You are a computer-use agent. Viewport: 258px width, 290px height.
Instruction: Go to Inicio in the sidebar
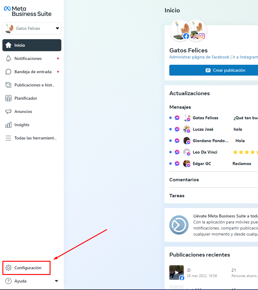[x=32, y=45]
